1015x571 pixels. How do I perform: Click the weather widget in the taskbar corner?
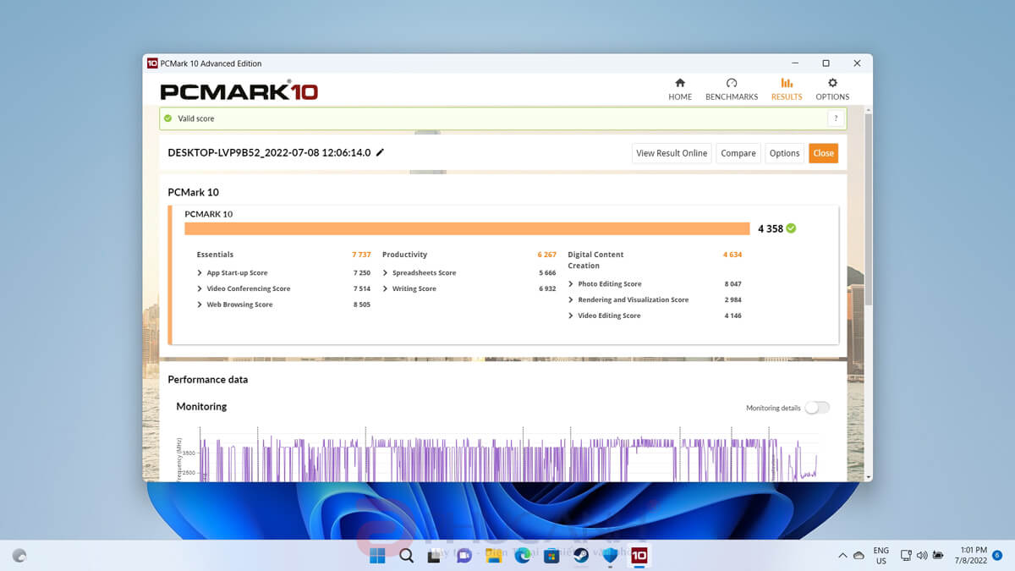click(x=19, y=556)
